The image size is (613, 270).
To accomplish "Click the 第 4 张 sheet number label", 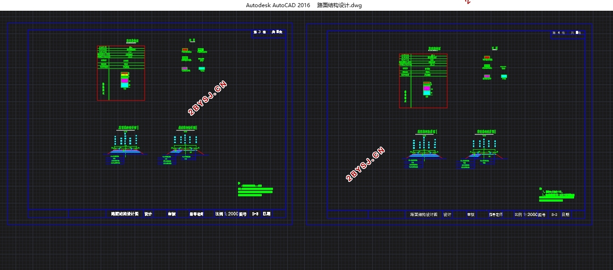I will click(559, 33).
